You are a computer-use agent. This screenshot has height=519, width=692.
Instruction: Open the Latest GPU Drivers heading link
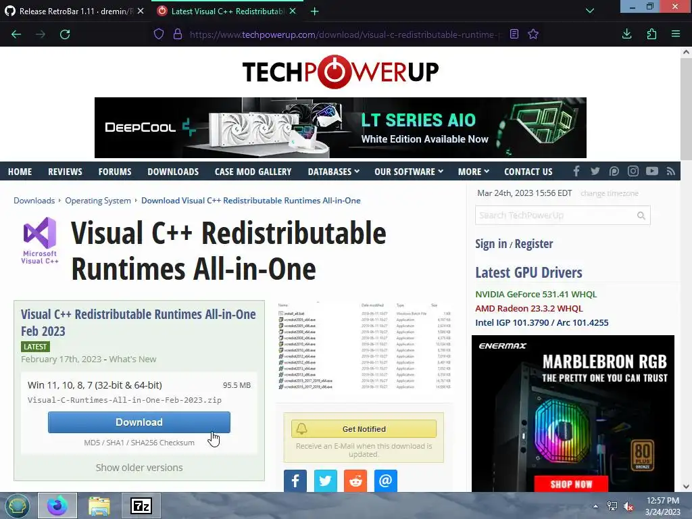coord(528,272)
